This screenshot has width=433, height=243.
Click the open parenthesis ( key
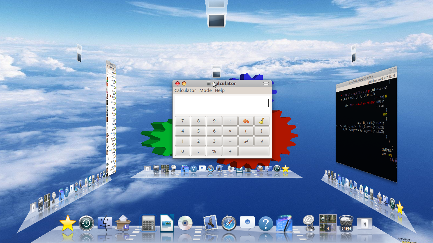click(246, 131)
